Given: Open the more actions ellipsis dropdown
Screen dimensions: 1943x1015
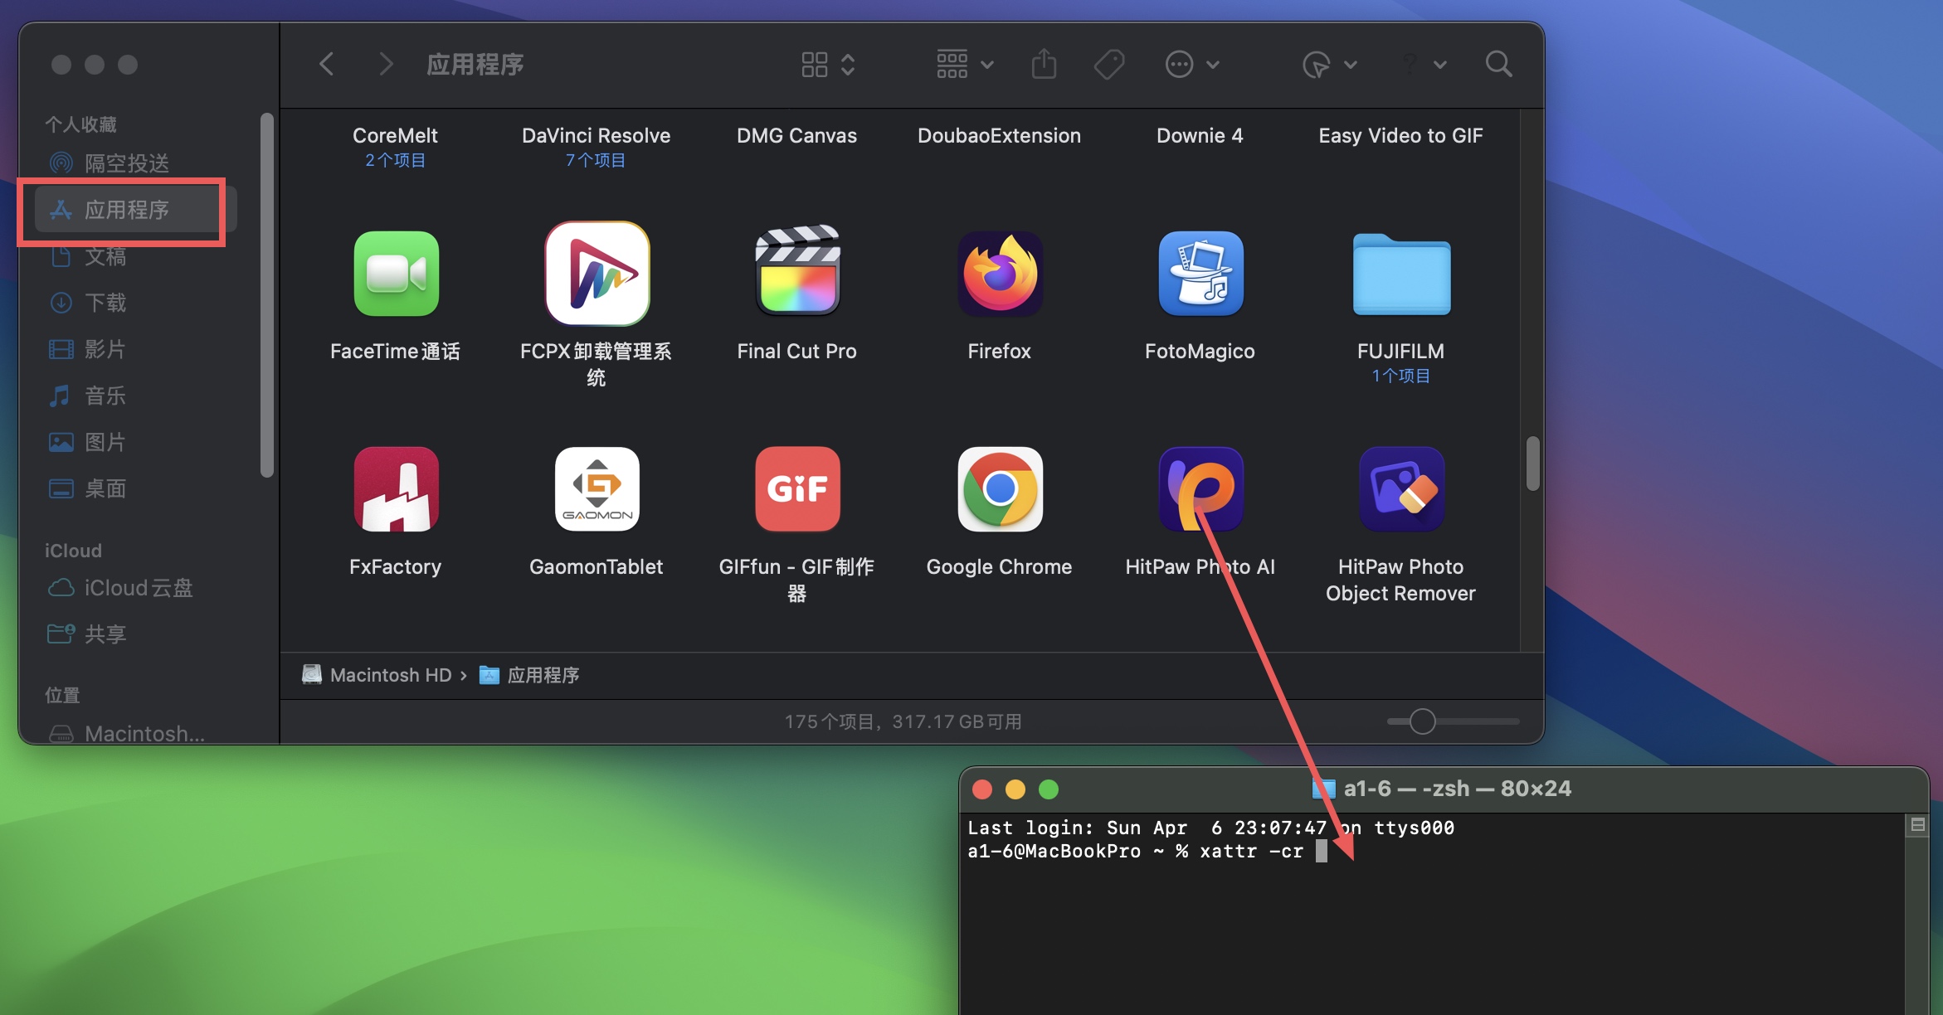Looking at the screenshot, I should tap(1192, 64).
